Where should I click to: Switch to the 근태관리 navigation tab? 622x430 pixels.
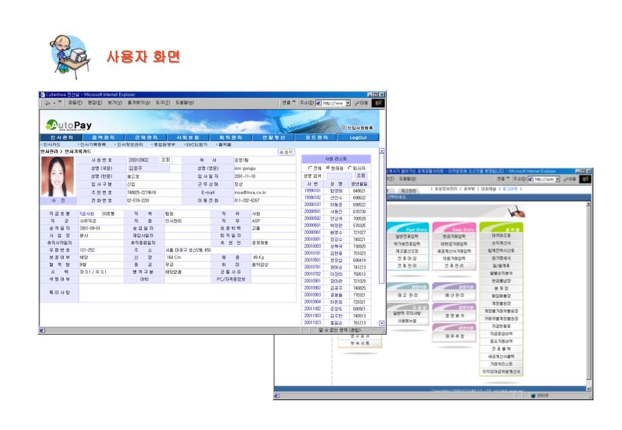146,137
